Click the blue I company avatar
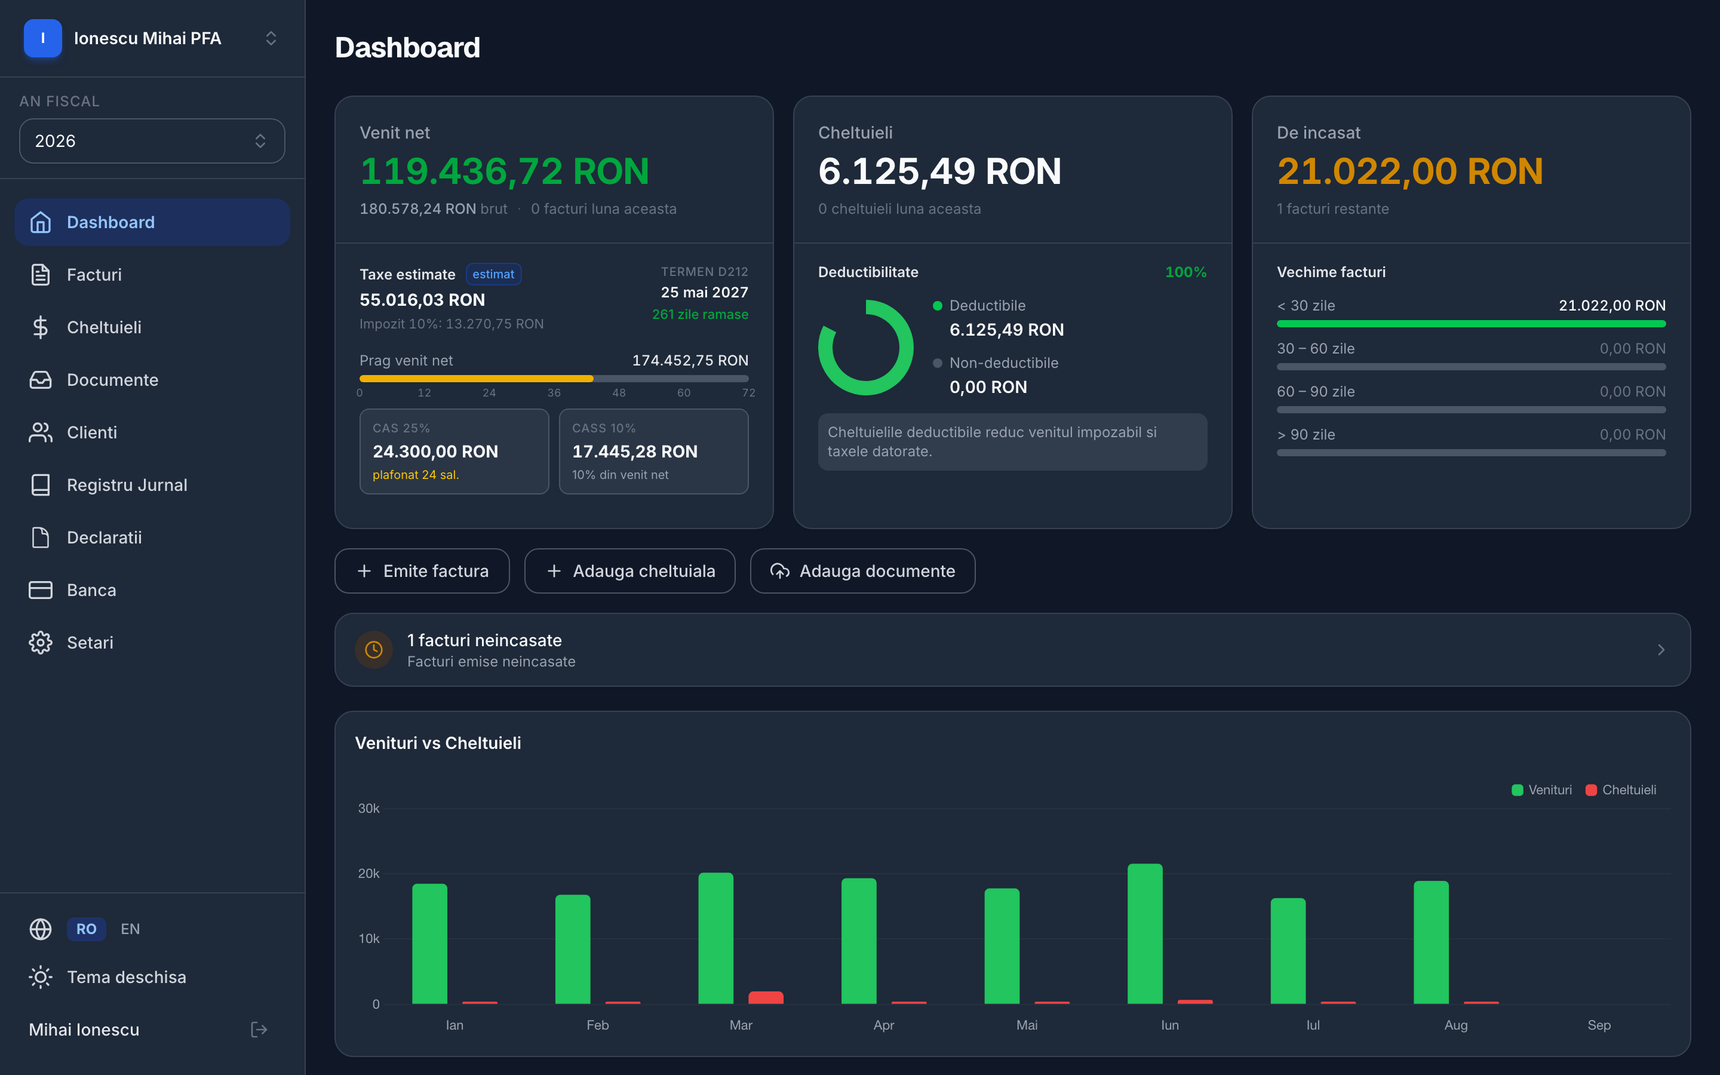 [42, 38]
